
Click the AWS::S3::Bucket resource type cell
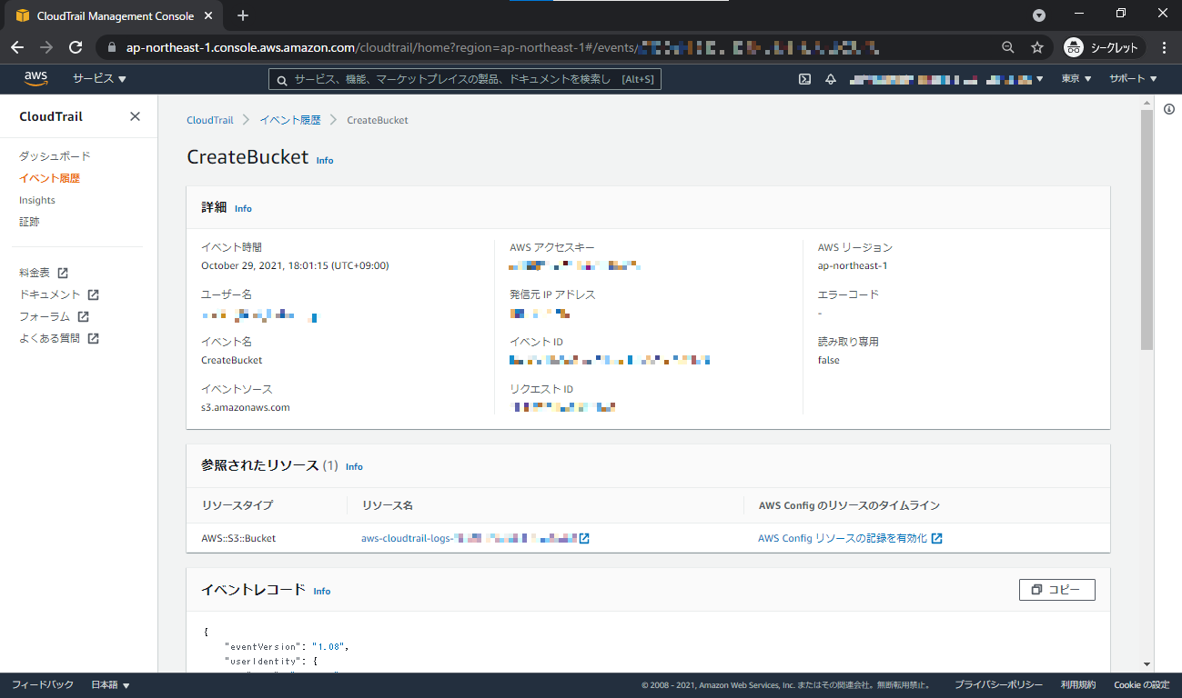(238, 538)
